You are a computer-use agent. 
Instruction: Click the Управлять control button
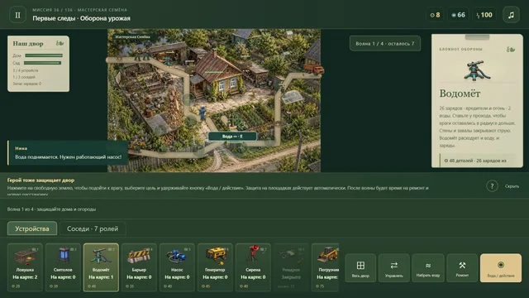coord(394,268)
